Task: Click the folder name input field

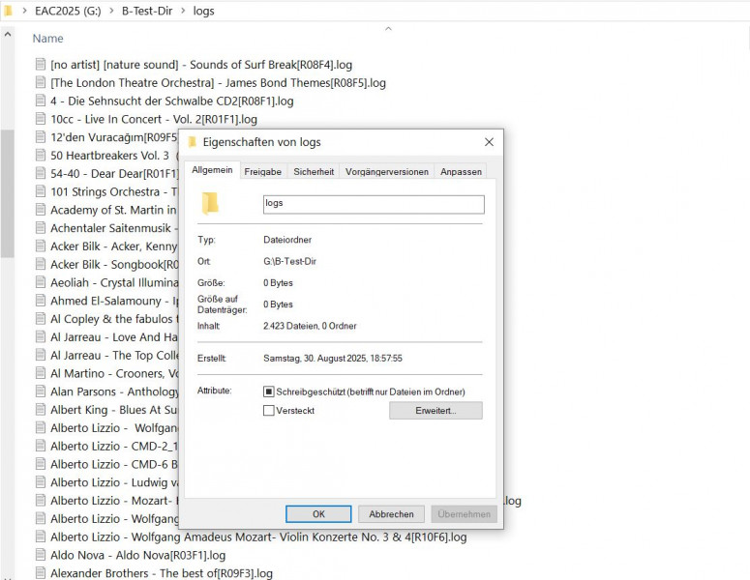Action: click(x=373, y=204)
